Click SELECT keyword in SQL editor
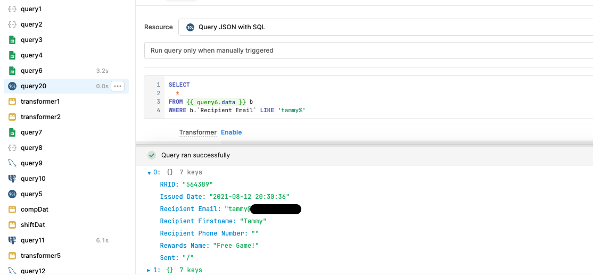593x277 pixels. [179, 85]
